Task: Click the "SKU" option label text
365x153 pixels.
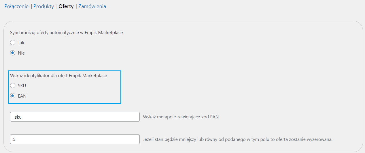Action: [x=22, y=86]
